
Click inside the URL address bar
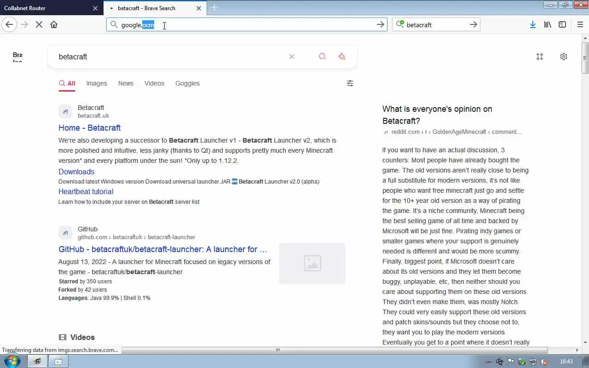pos(246,24)
